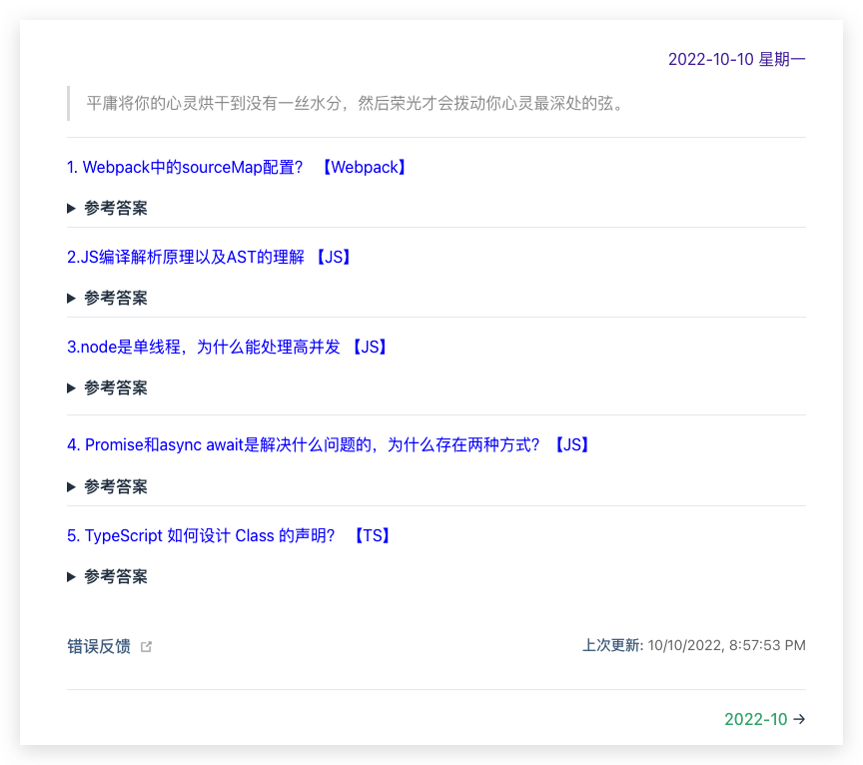Viewport: 863px width, 765px height.
Task: Click the 【Webpack】 tag on question 1
Action: [364, 168]
